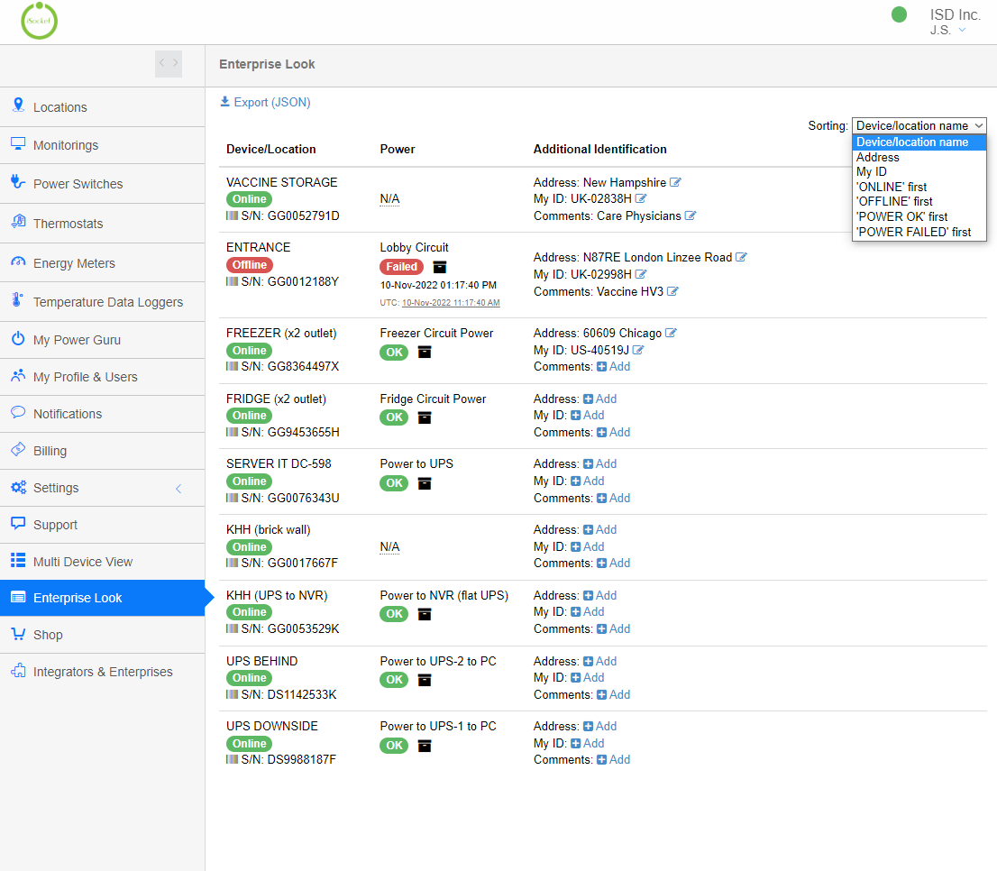The image size is (997, 871).
Task: Open Freezer Circuit Power archive icon
Action: click(x=424, y=353)
